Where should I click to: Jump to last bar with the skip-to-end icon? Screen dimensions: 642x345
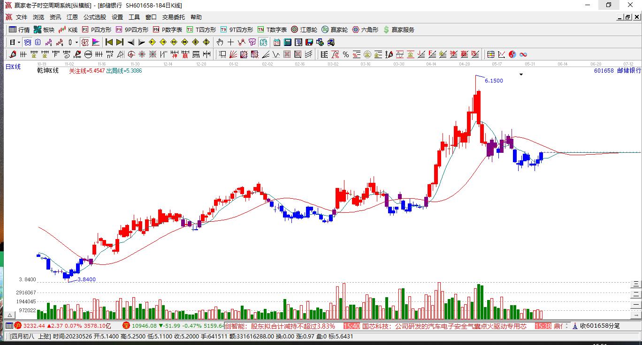point(120,42)
